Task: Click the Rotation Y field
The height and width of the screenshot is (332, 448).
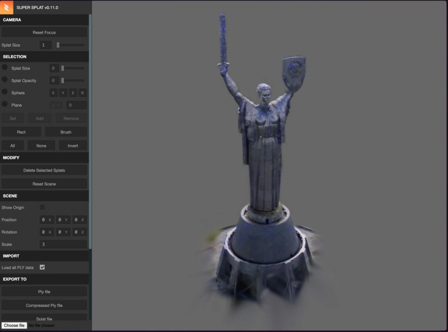Action: click(x=63, y=232)
